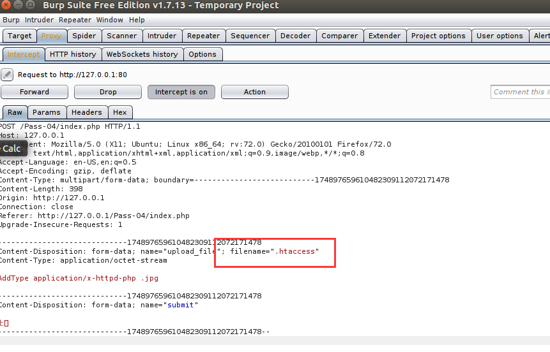Go to the Repeater tool tab
Image resolution: width=550 pixels, height=352 pixels.
click(203, 36)
